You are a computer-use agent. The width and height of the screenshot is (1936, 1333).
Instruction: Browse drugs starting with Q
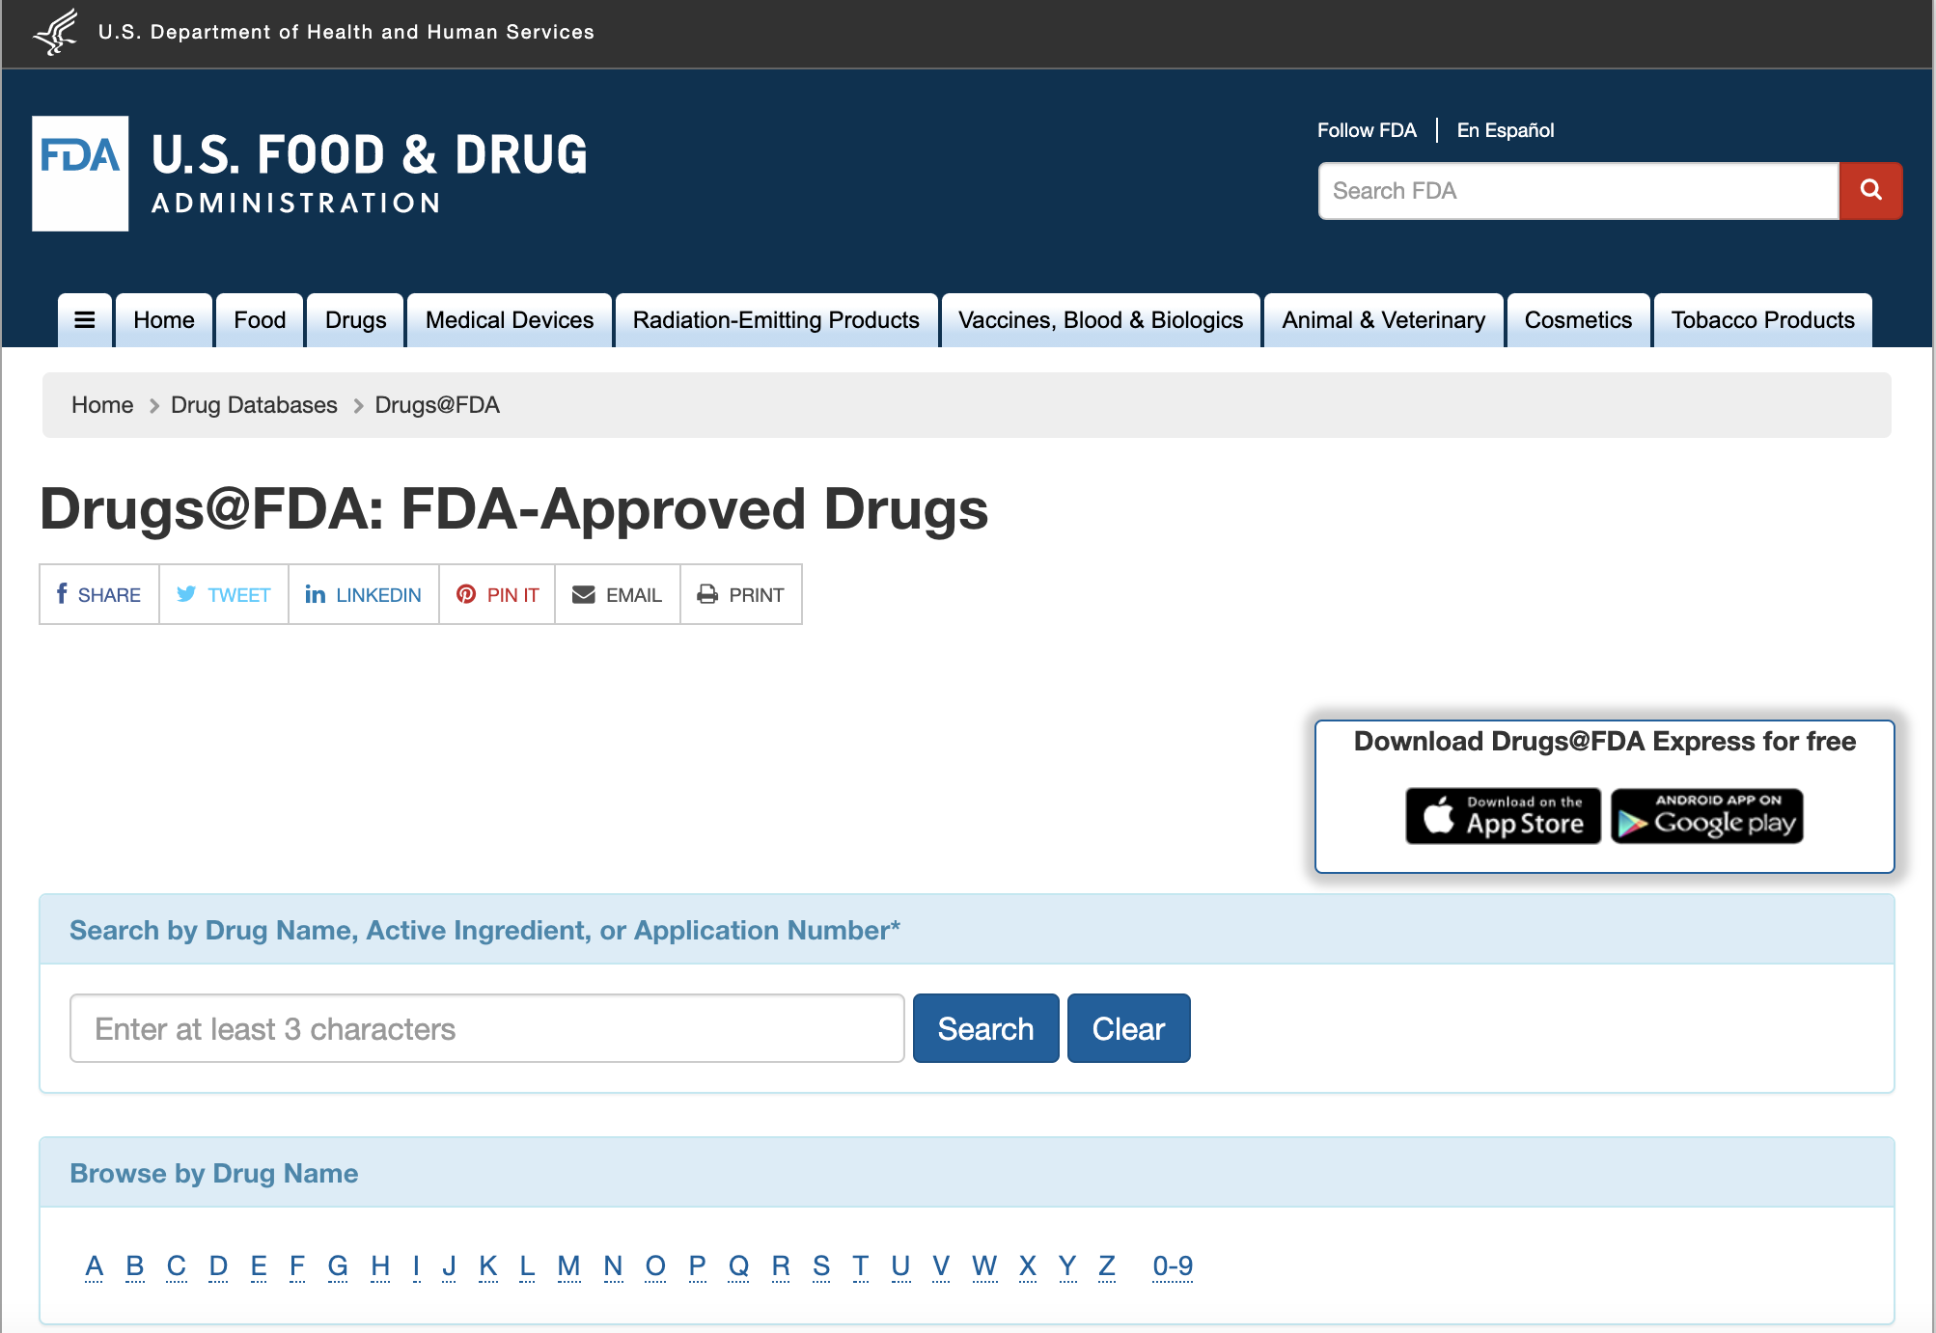coord(739,1265)
